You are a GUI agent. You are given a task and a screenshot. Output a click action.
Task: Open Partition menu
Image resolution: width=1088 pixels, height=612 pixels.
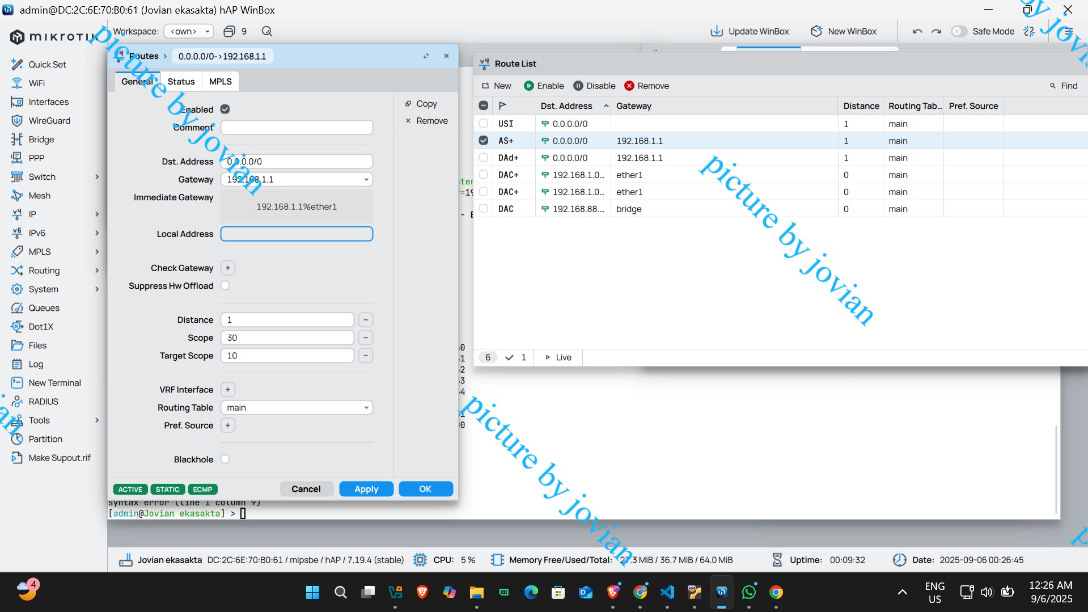(45, 439)
